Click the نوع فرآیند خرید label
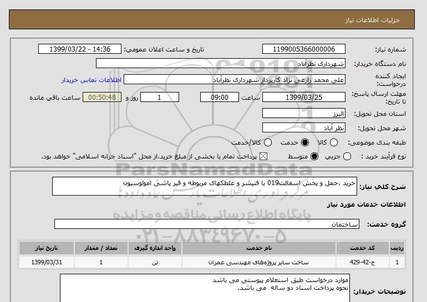This screenshot has width=427, height=302. (383, 156)
